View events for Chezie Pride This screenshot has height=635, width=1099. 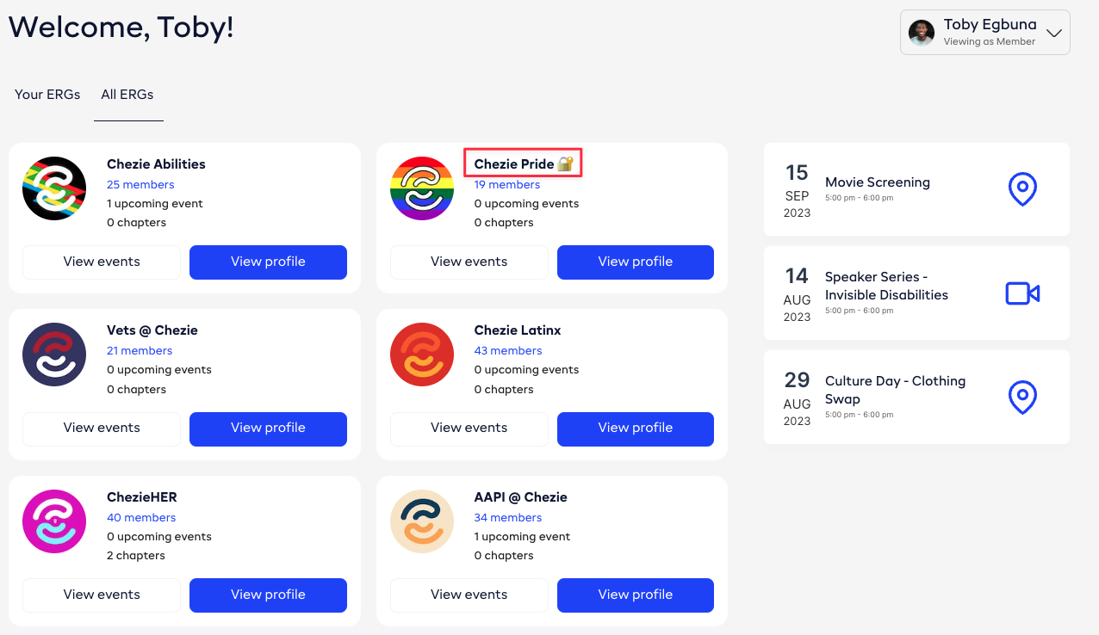469,262
